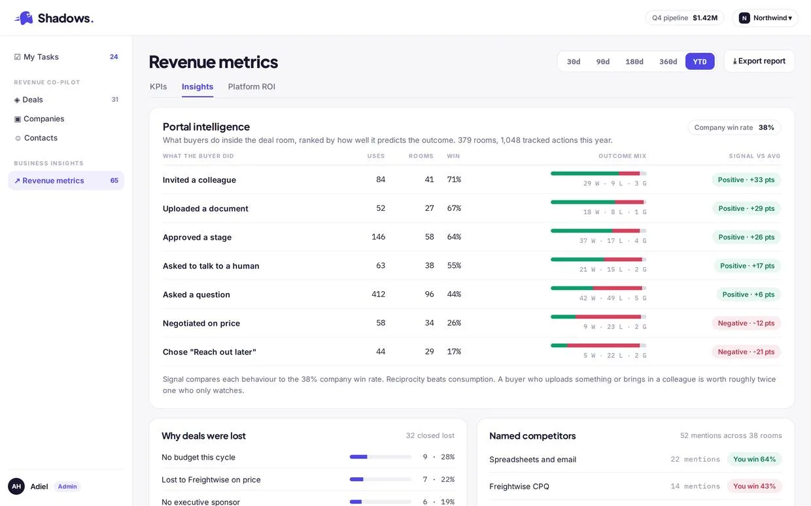Click the Contacts smiley icon in sidebar
811x506 pixels.
click(18, 138)
